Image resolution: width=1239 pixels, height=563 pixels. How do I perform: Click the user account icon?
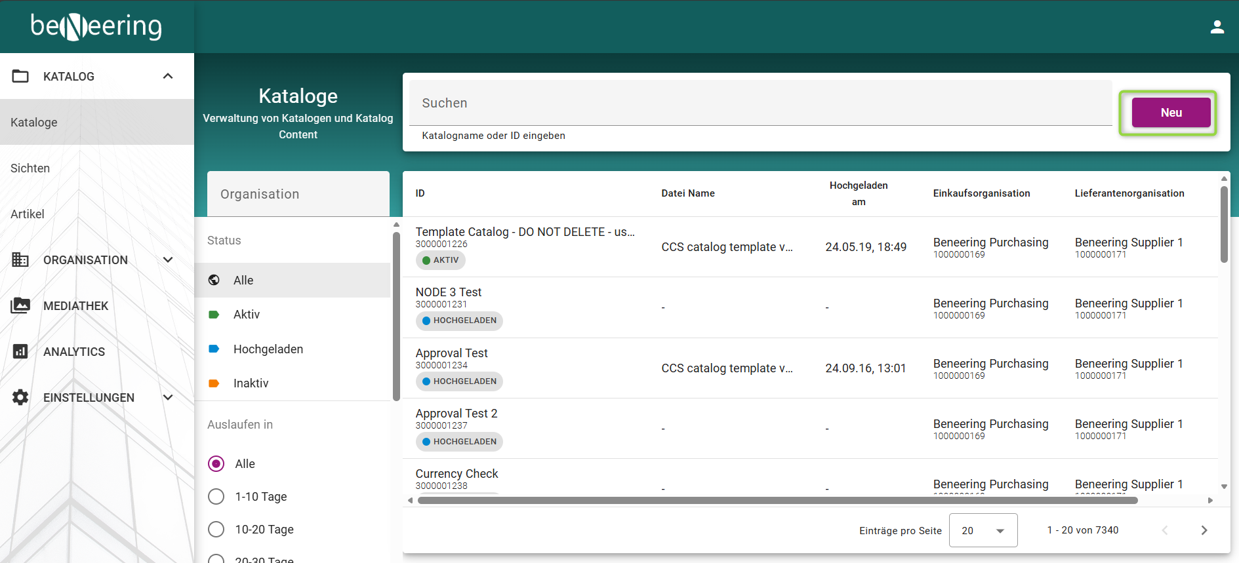(1217, 27)
